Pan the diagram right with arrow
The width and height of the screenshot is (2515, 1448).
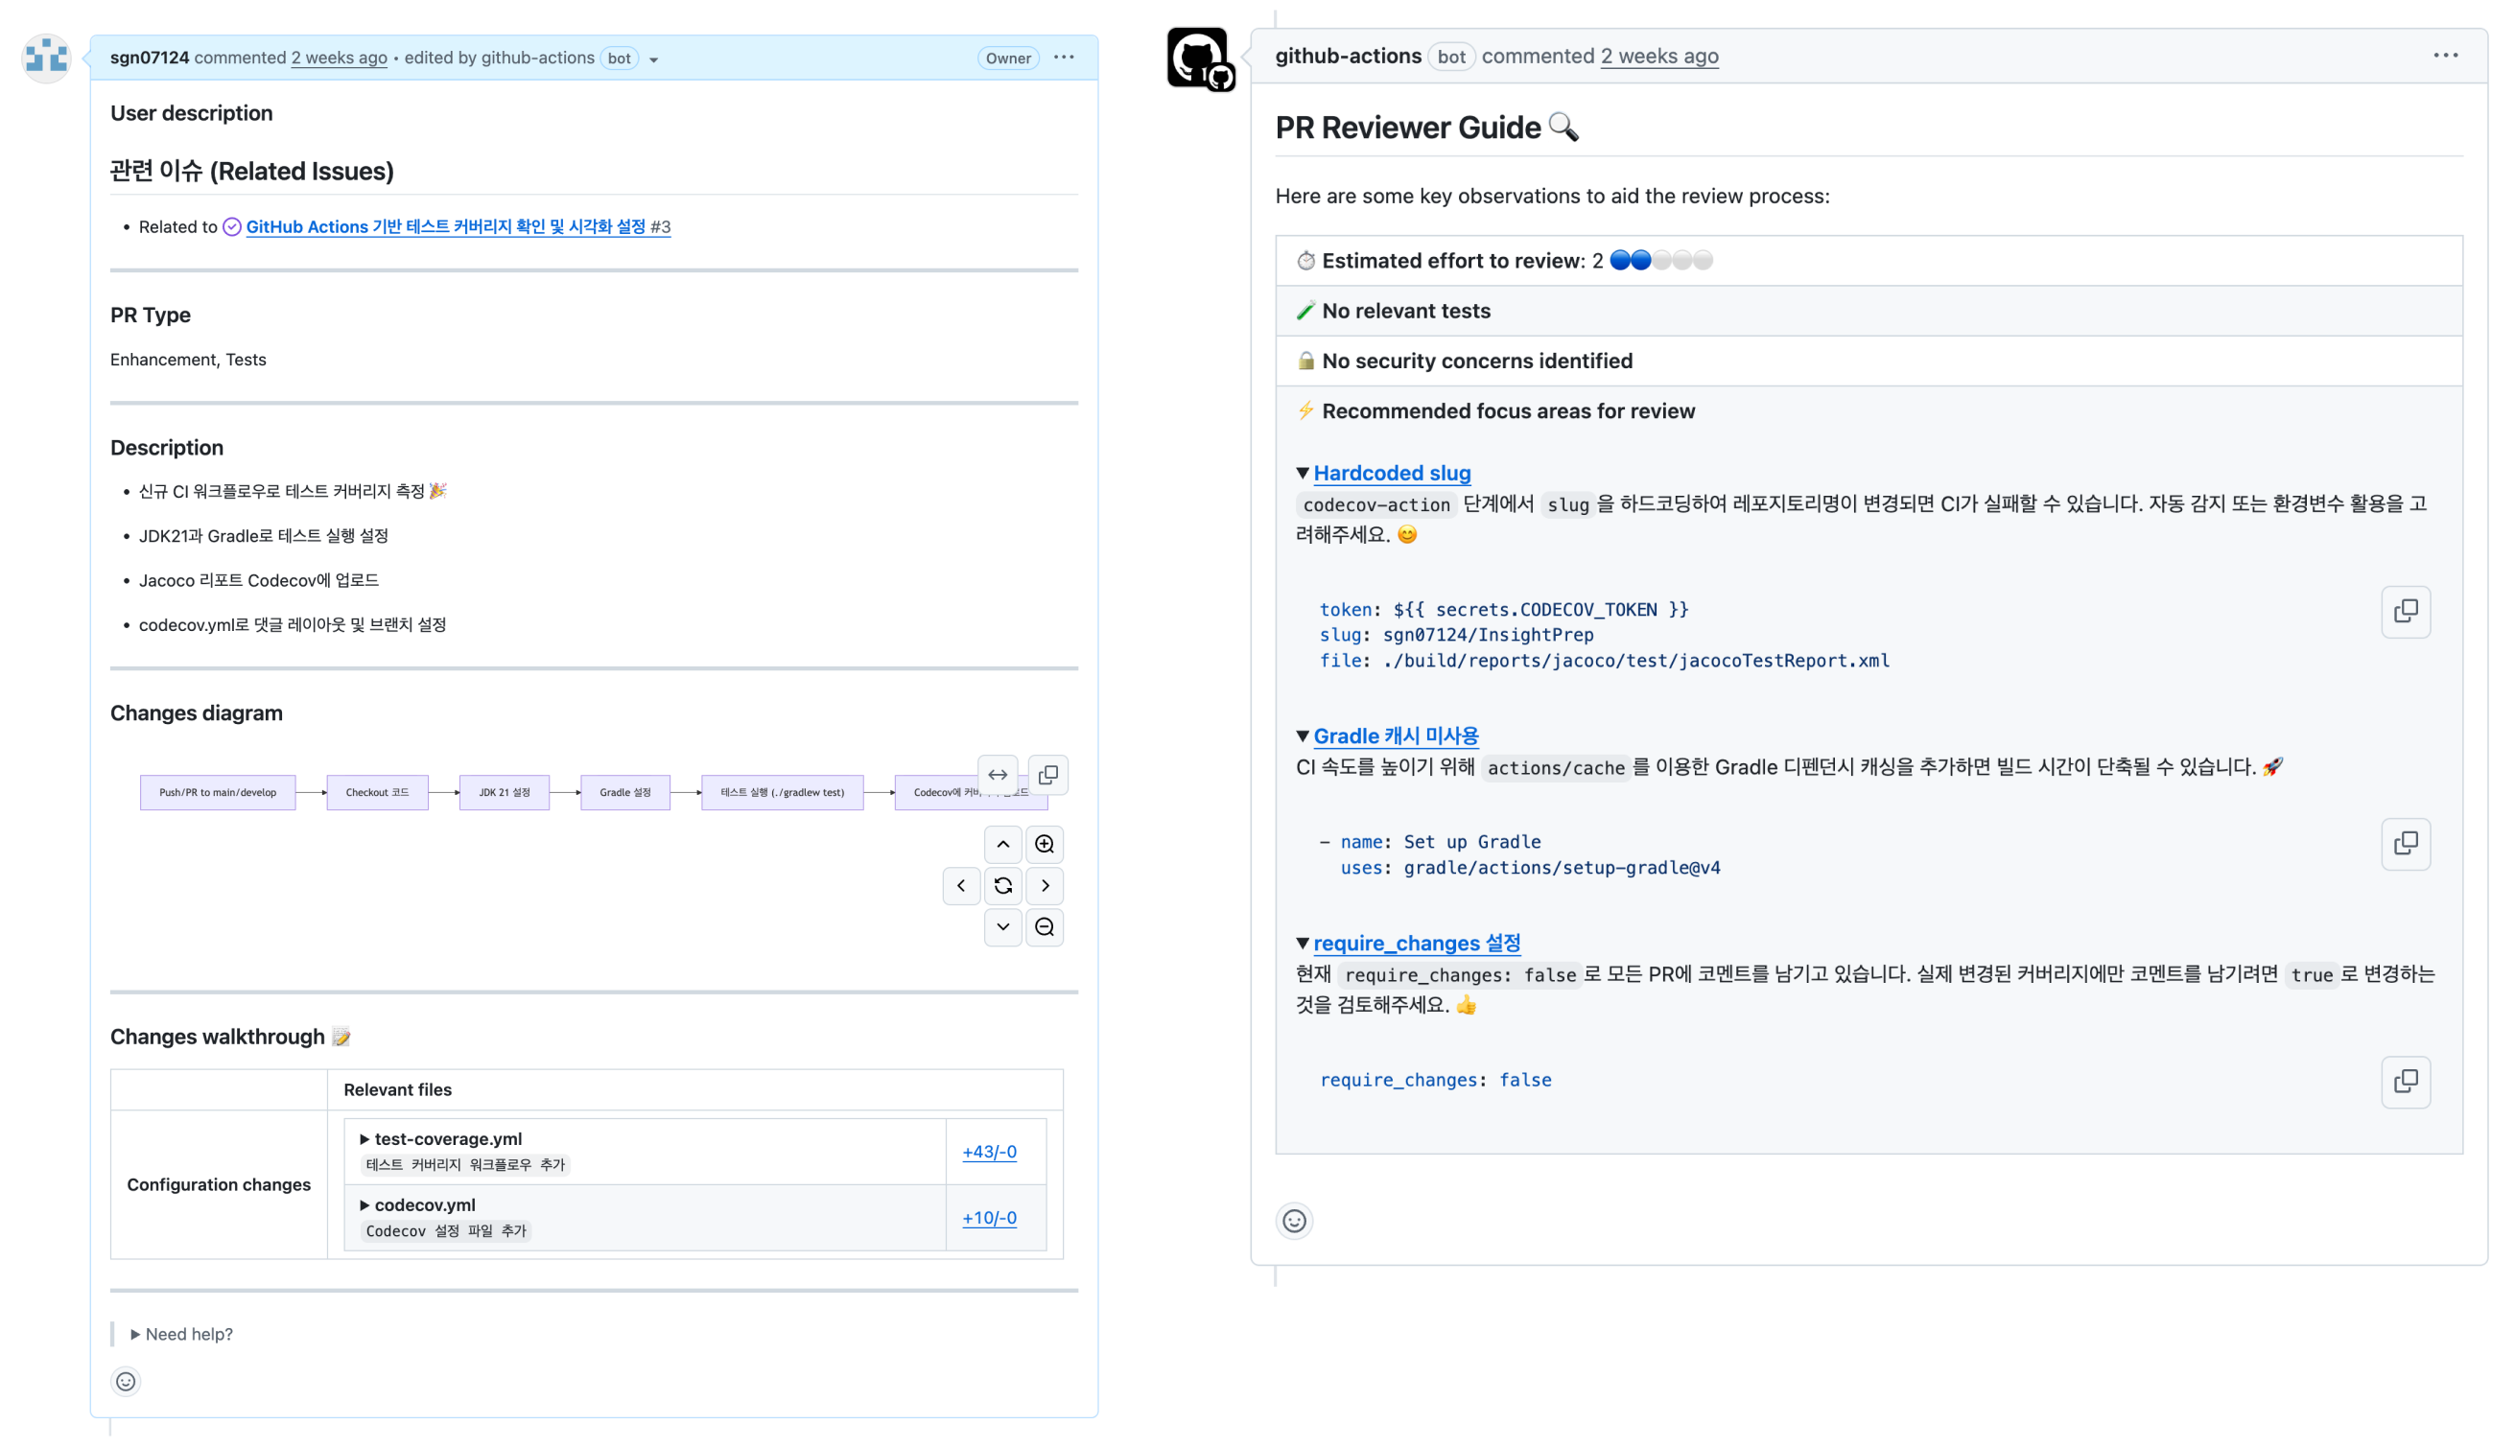pos(1045,885)
